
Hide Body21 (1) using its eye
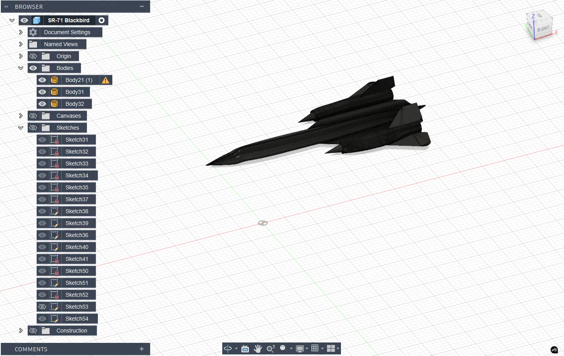tap(42, 80)
